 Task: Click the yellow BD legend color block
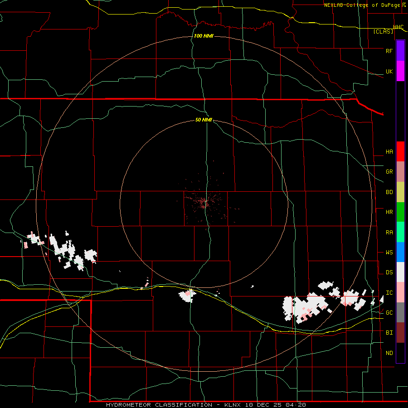click(400, 192)
